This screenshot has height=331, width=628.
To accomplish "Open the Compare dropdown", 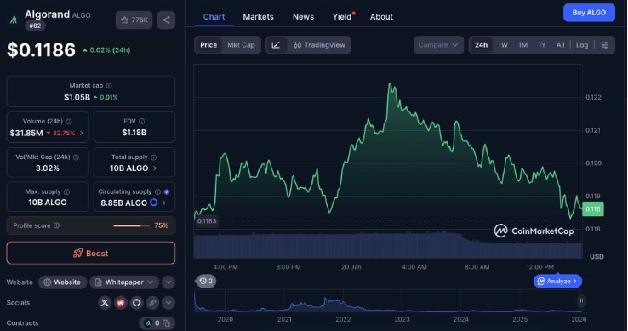I will coord(438,45).
